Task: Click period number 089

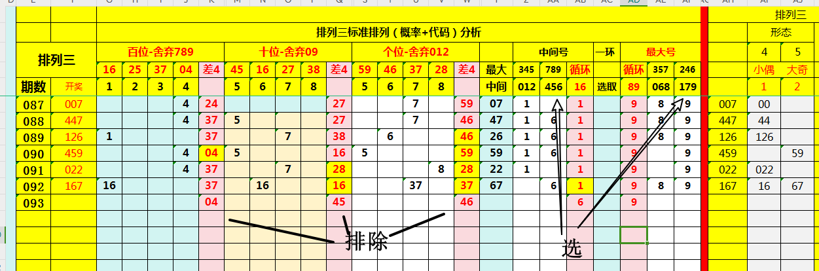Action: pos(33,137)
